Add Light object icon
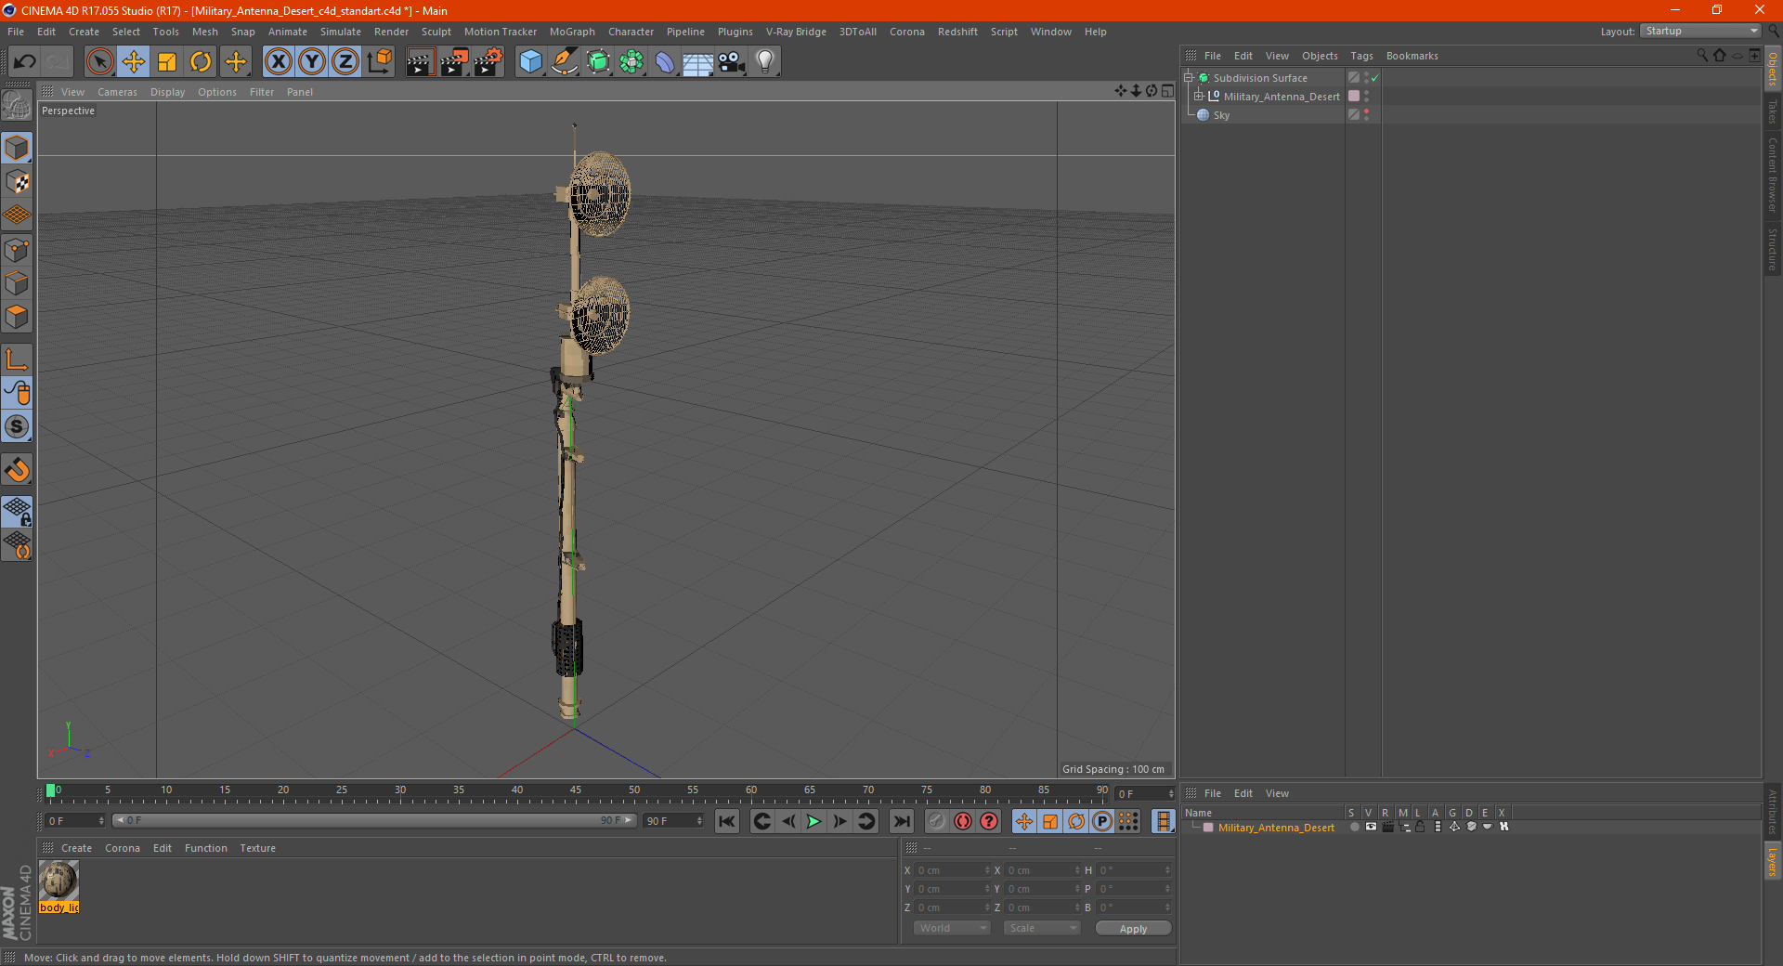 tap(764, 62)
